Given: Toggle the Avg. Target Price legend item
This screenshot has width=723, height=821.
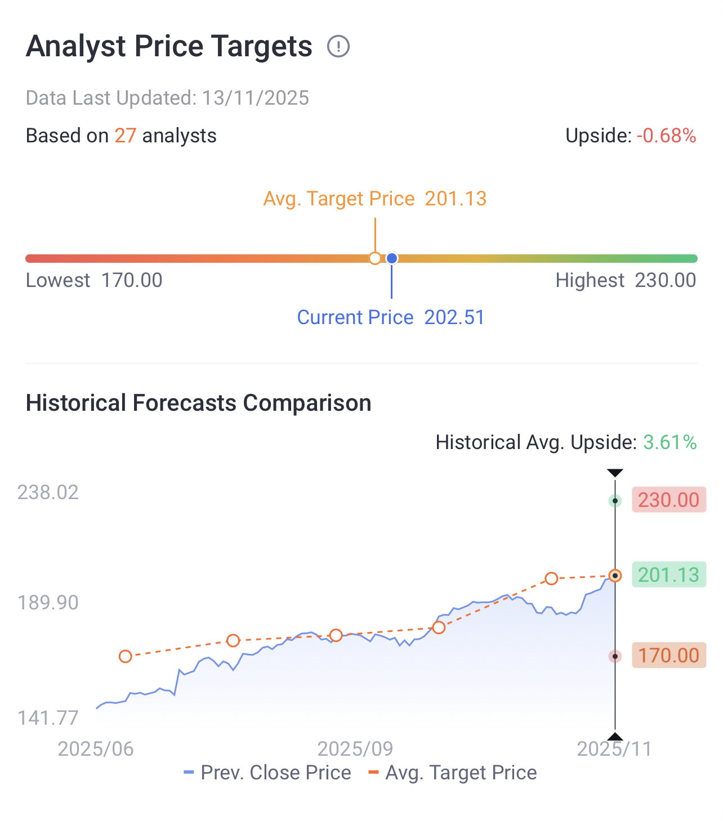Looking at the screenshot, I should click(x=453, y=773).
